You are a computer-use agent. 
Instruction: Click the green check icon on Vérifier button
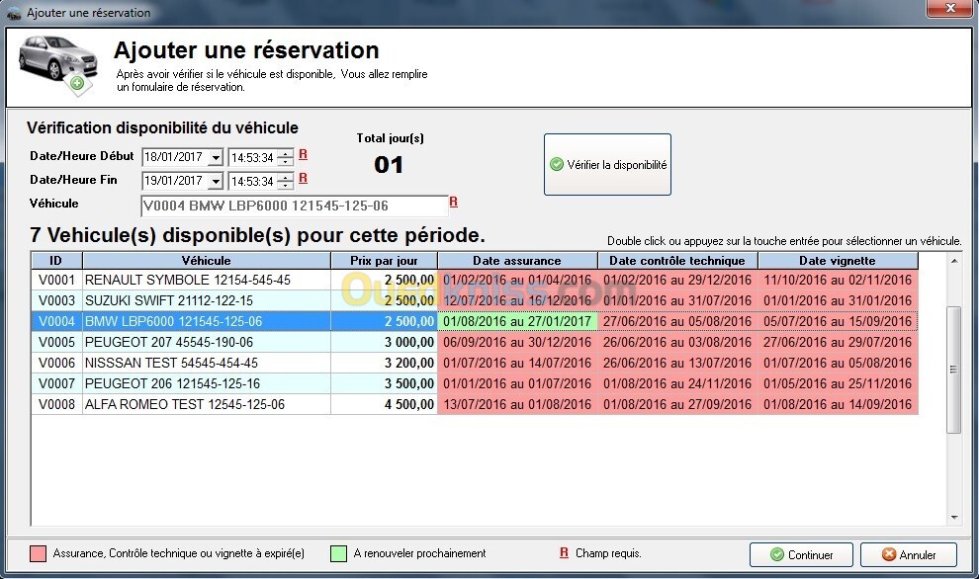[x=557, y=165]
